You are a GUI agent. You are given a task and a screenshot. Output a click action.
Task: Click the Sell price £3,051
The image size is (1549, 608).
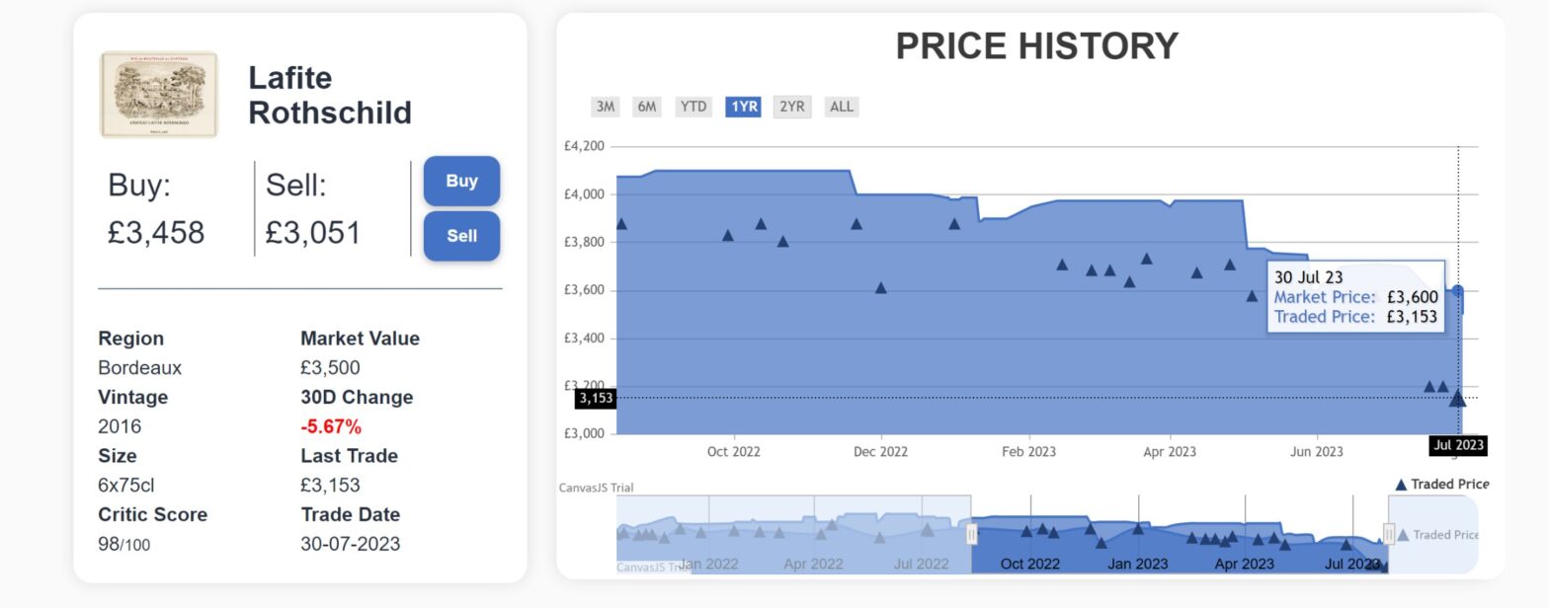click(x=313, y=233)
